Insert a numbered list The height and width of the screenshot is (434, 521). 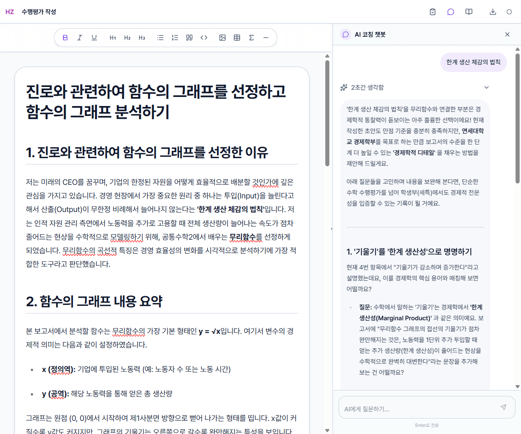pos(175,38)
